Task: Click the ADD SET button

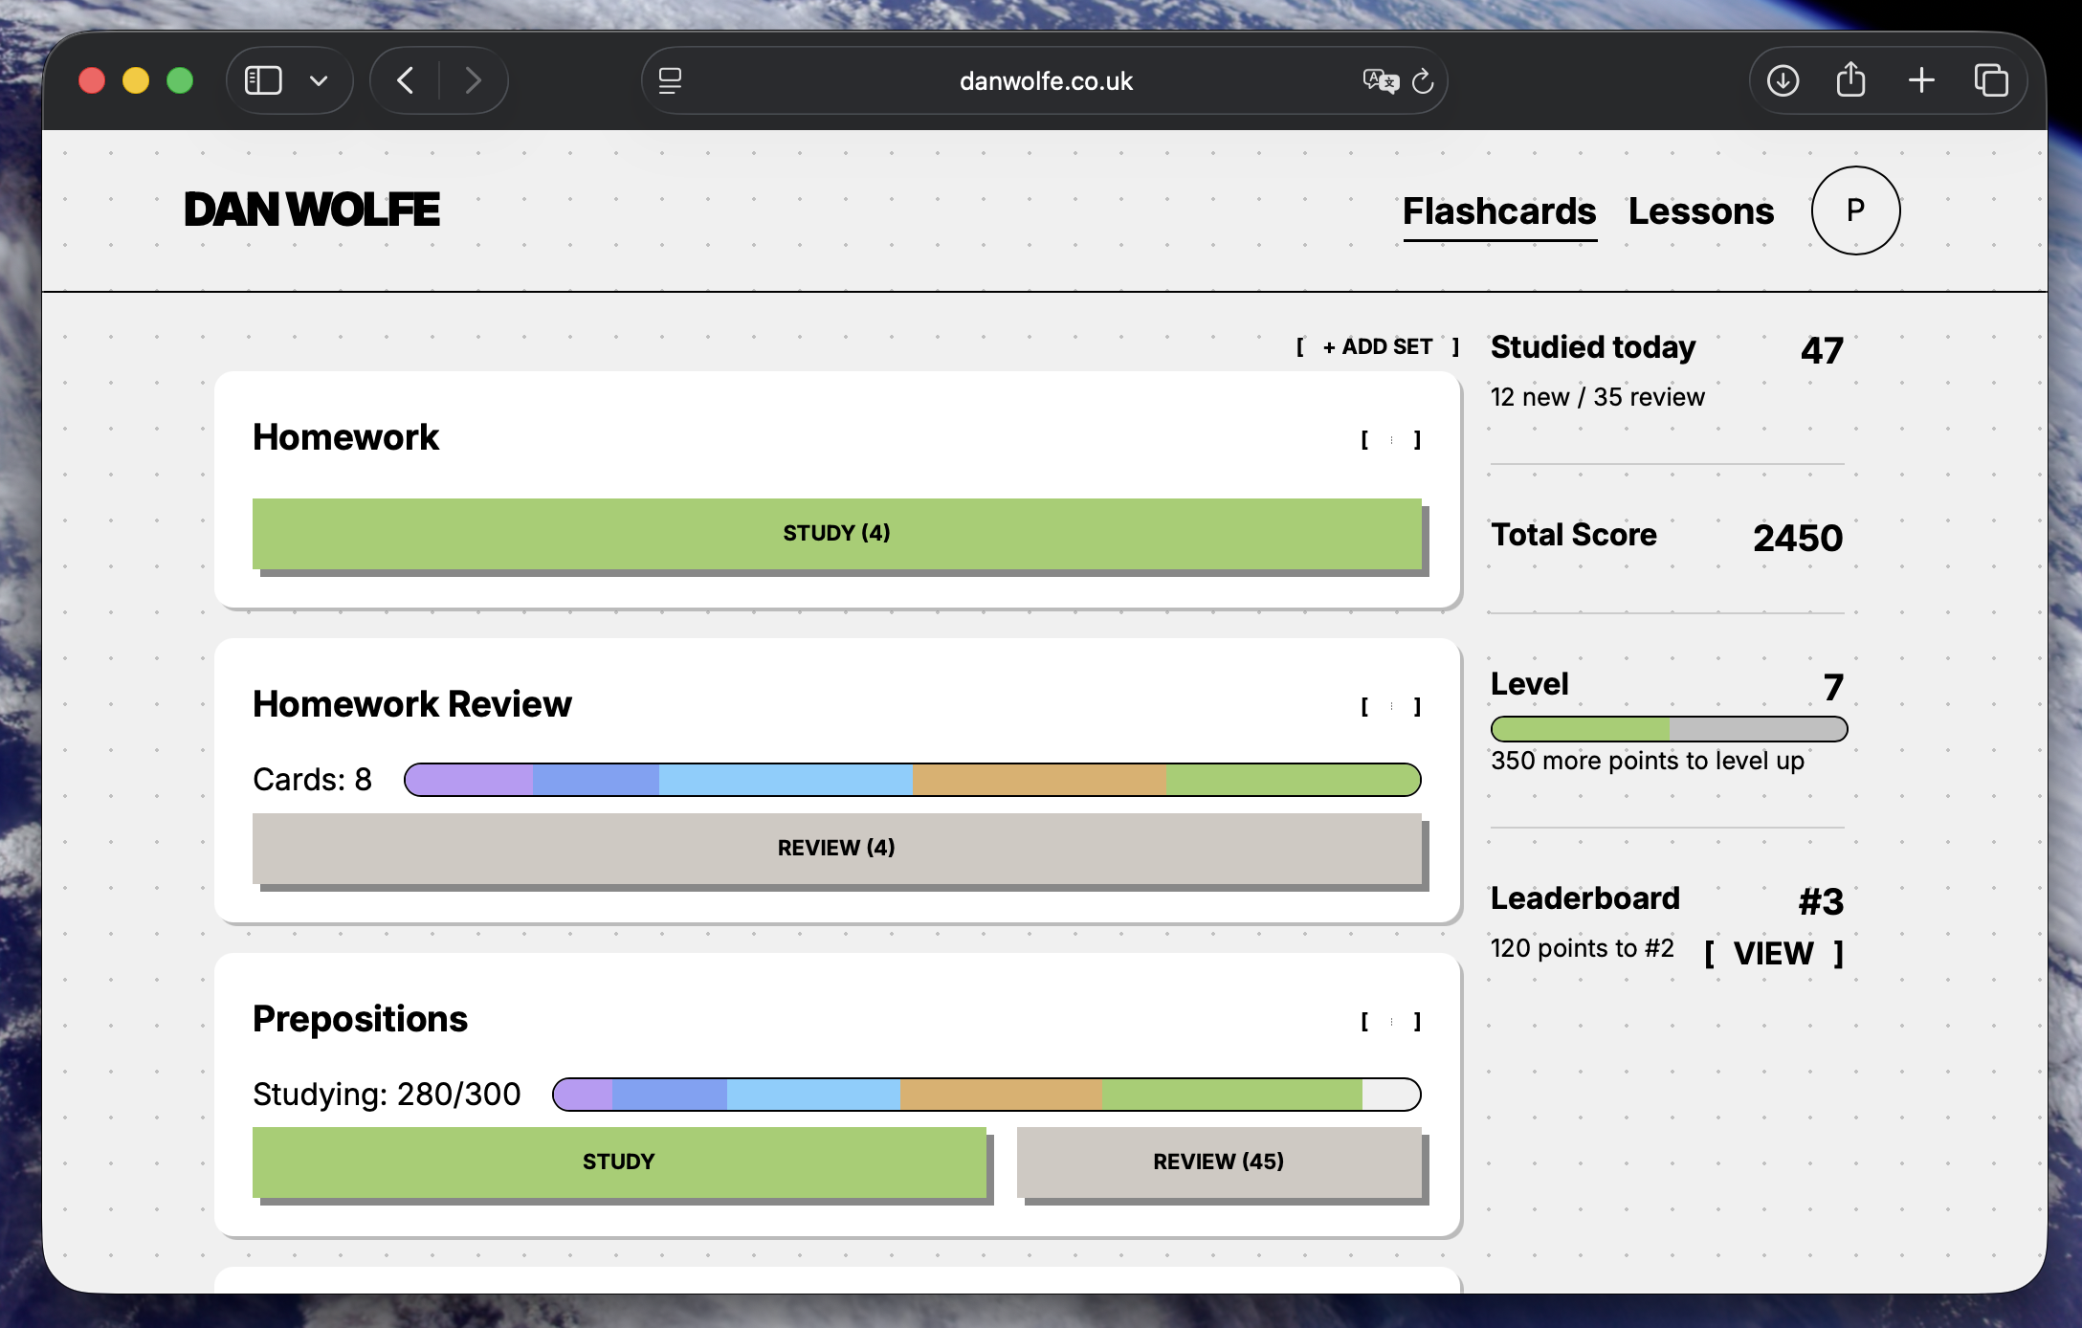Action: (x=1376, y=346)
